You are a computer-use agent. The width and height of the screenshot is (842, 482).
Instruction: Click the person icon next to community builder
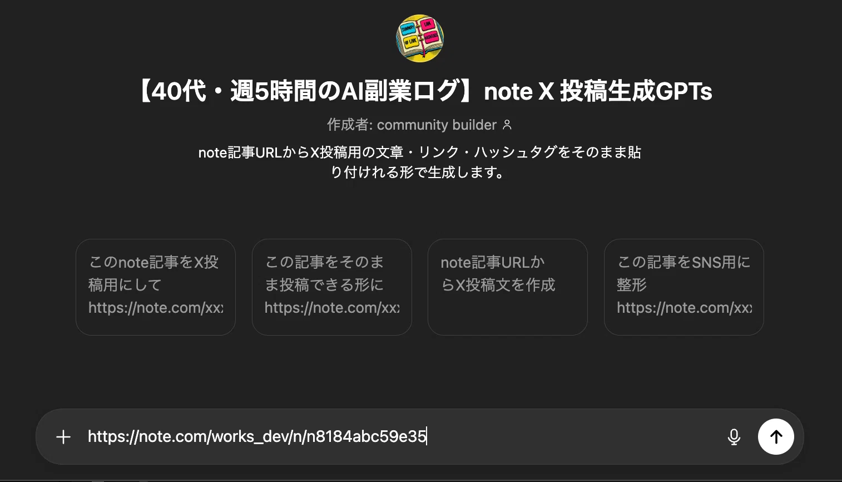507,125
